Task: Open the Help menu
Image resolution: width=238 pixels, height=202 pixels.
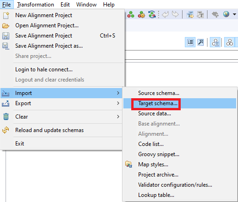Action: coord(109,5)
